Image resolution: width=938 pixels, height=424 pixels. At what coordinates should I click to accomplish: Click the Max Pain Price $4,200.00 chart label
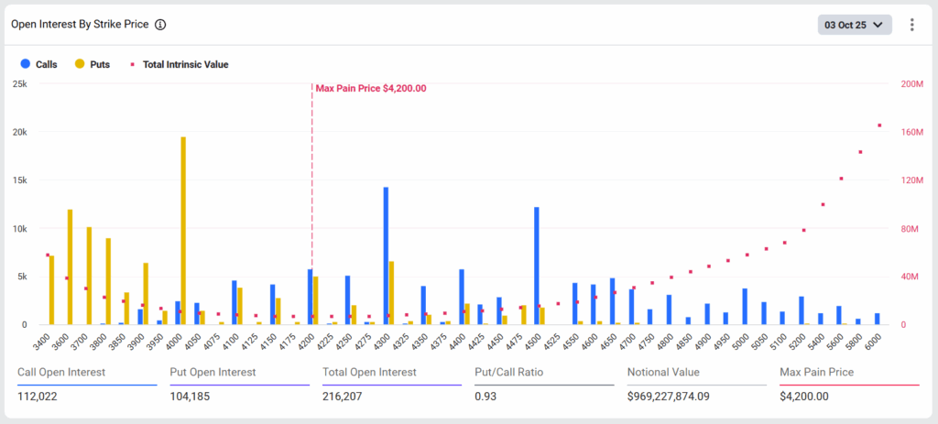coord(370,88)
